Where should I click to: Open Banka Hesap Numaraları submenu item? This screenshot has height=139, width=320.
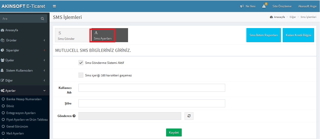click(24, 99)
